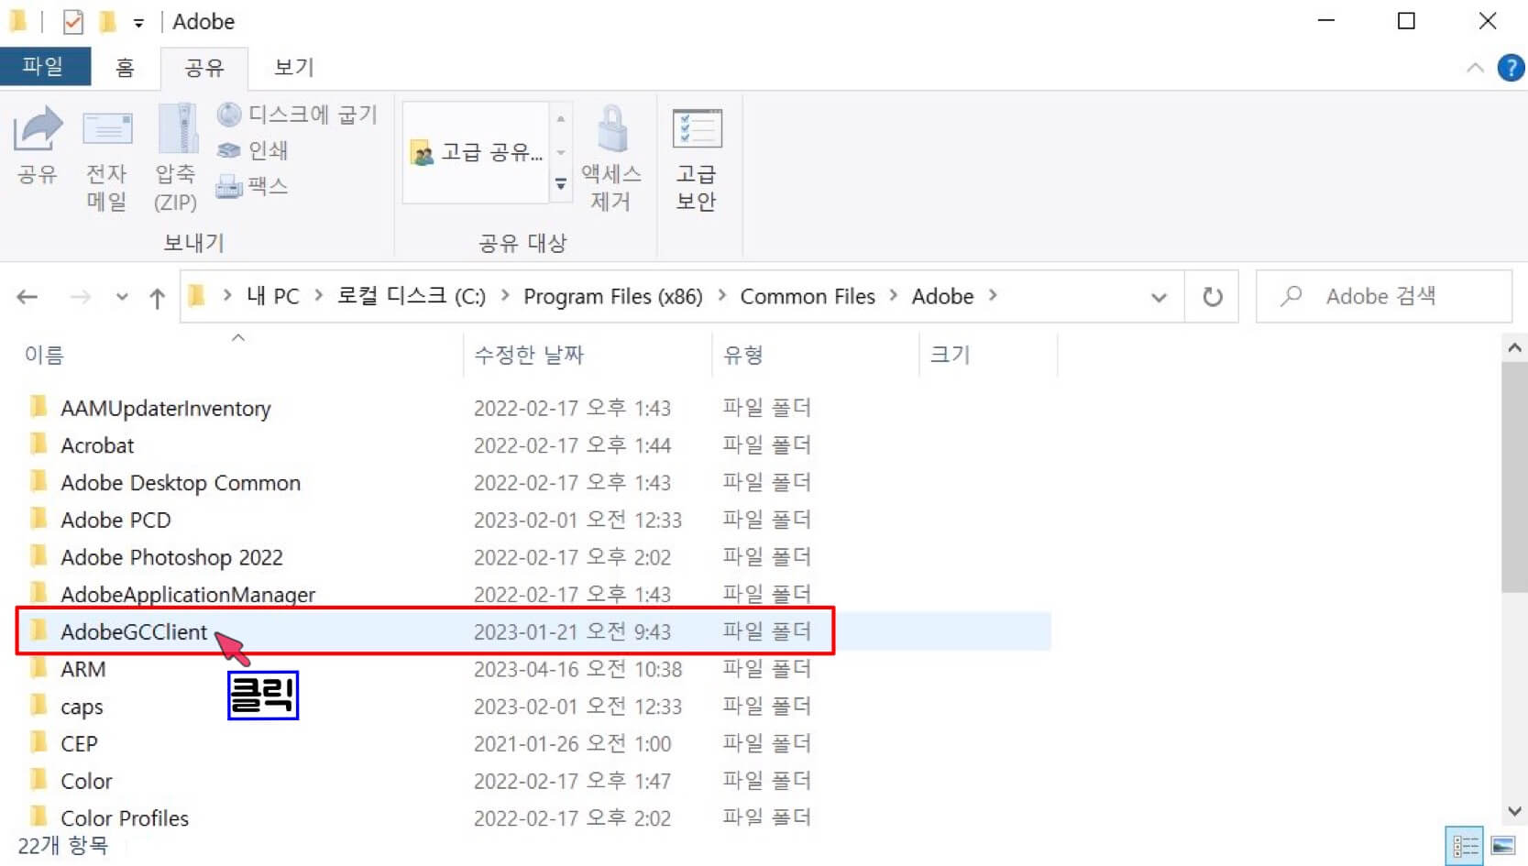Expand share target gallery more arrow
Viewport: 1528px width, 866px height.
(x=561, y=185)
